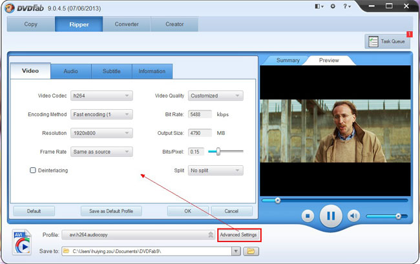The height and width of the screenshot is (264, 420).
Task: Select the Video settings tab
Action: point(30,71)
